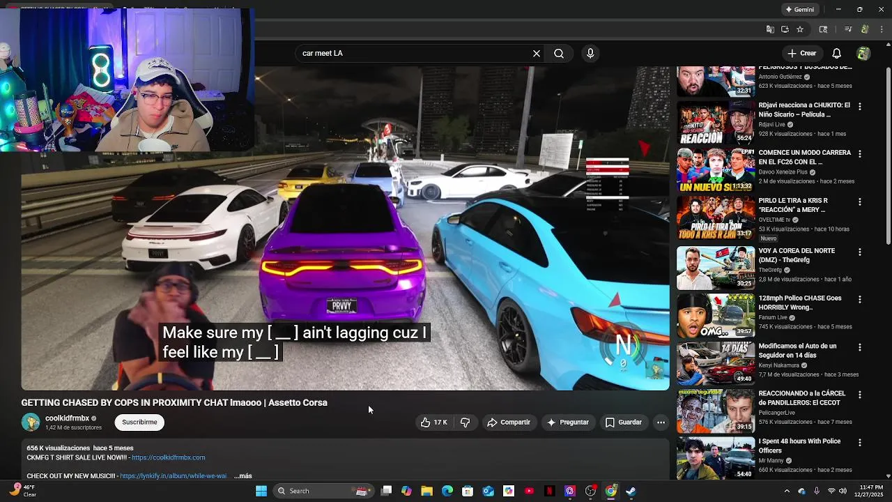The width and height of the screenshot is (892, 502).
Task: Open the volume speaker tray icon
Action: tap(843, 491)
